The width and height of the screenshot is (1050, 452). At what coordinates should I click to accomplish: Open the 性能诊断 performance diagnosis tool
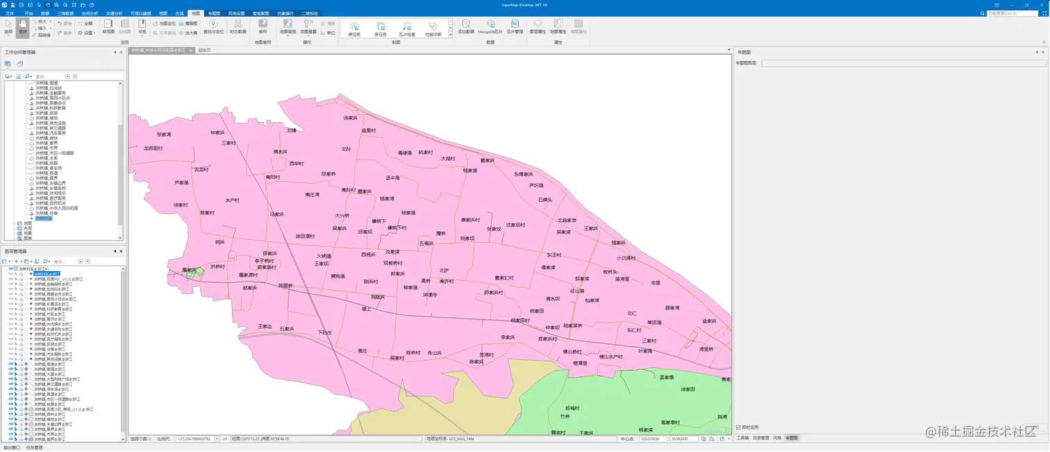pyautogui.click(x=433, y=28)
